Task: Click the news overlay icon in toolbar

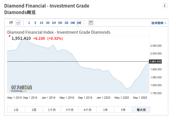Action: (x=91, y=23)
